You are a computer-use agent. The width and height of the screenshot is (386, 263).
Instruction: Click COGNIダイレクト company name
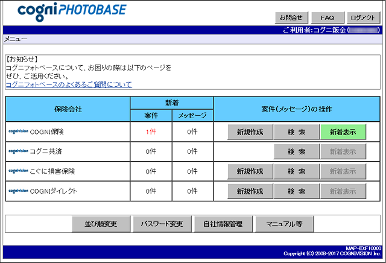[x=54, y=191]
